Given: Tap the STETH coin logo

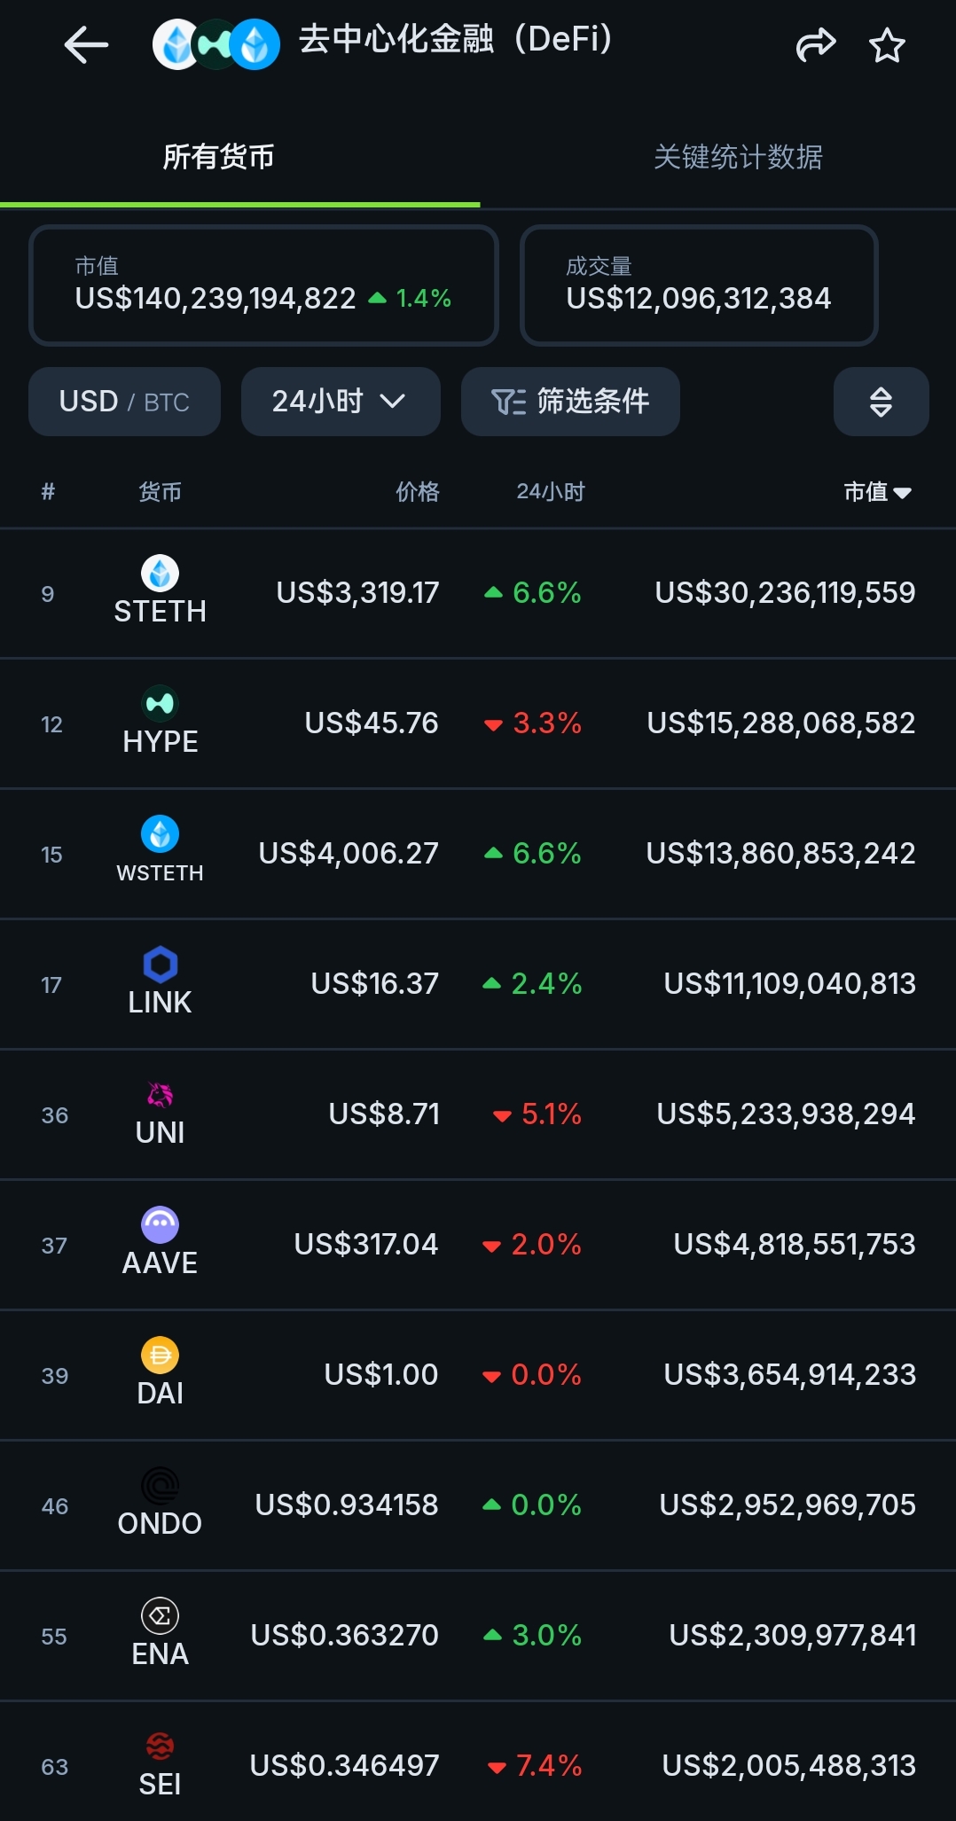Looking at the screenshot, I should 161,574.
